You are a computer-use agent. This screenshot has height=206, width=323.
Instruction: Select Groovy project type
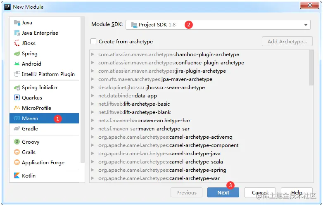click(44, 142)
